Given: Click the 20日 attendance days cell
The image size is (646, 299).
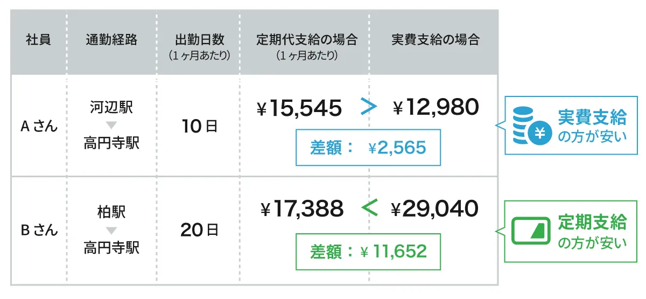Looking at the screenshot, I should coord(199,230).
